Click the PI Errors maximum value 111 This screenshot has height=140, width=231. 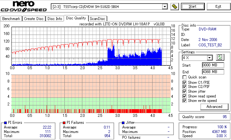48,132
